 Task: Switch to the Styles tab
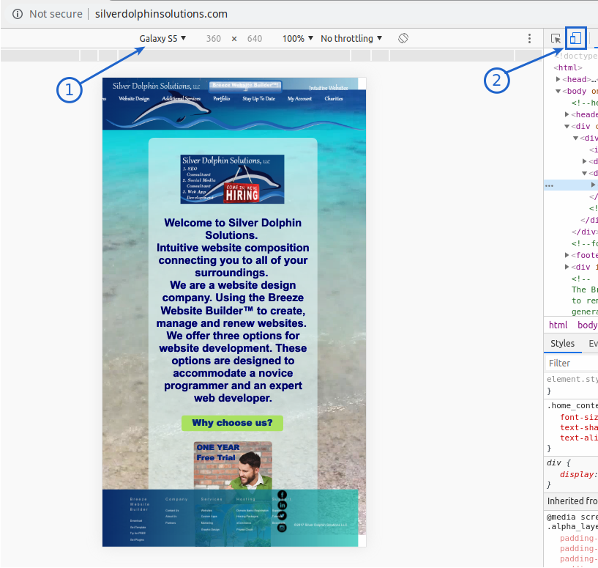563,344
